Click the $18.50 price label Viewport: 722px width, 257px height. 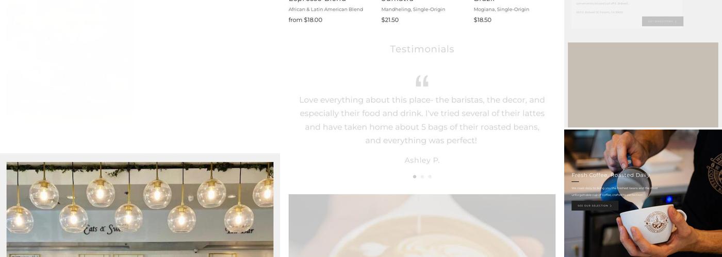[x=483, y=20]
